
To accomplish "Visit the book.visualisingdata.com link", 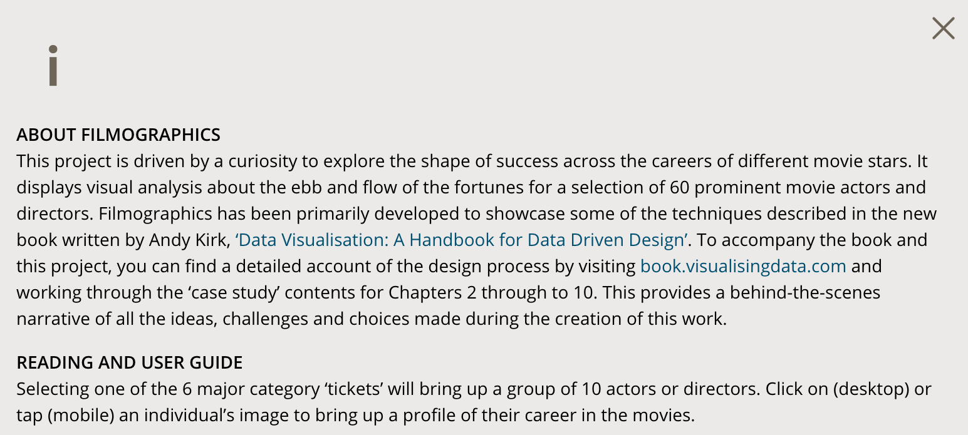I will click(x=743, y=267).
